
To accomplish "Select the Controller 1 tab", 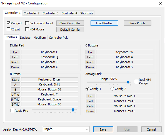I will pos(13,13).
